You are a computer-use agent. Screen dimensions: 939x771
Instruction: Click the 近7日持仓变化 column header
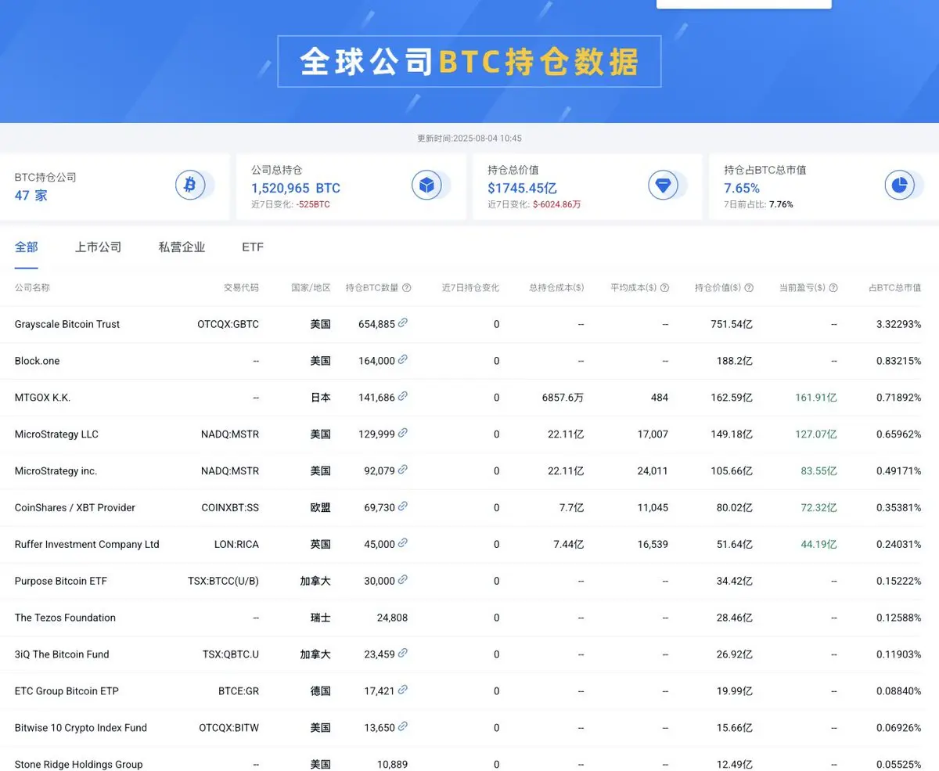(x=470, y=288)
